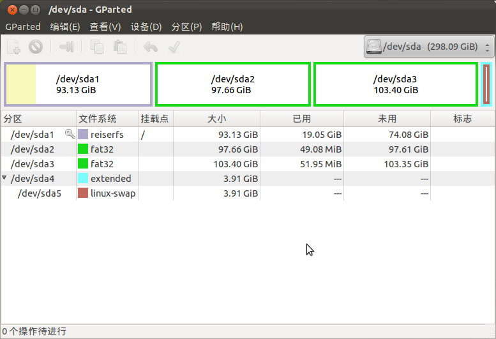The image size is (496, 339).
Task: Open the 编辑(E) menu
Action: pyautogui.click(x=65, y=27)
